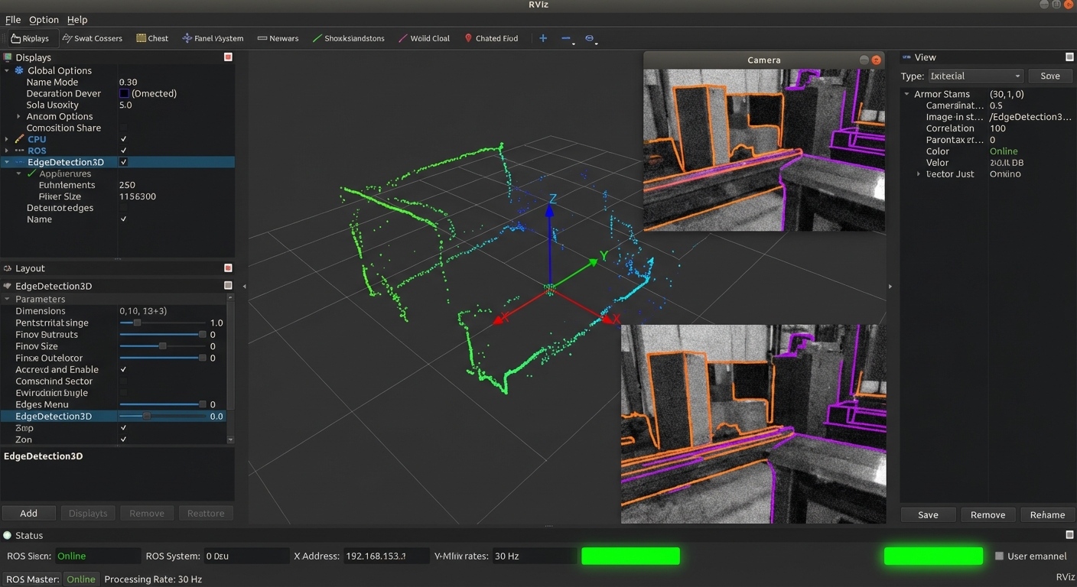Click the red Layout panel close icon
This screenshot has height=587, width=1077.
(228, 268)
